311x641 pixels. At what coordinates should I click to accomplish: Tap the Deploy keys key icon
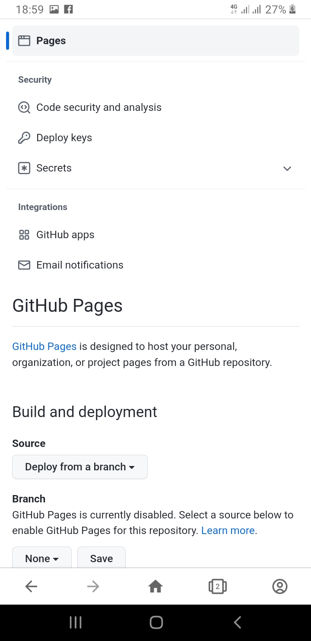24,138
